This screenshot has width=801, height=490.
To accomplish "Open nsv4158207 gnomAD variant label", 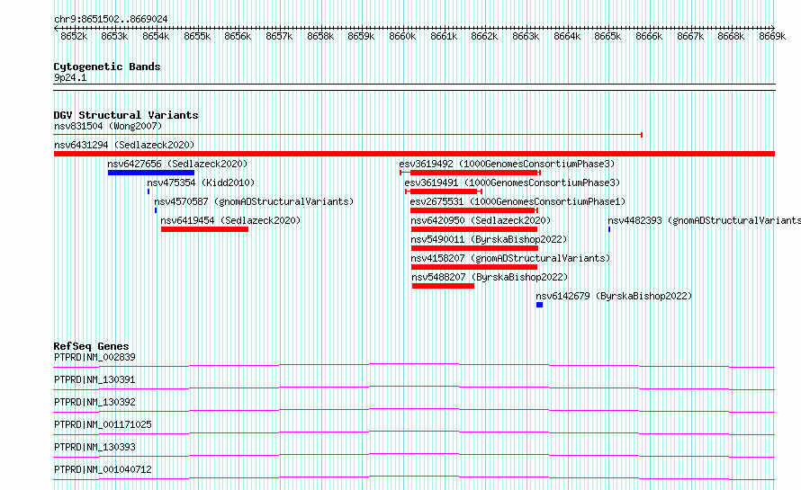I will 510,258.
